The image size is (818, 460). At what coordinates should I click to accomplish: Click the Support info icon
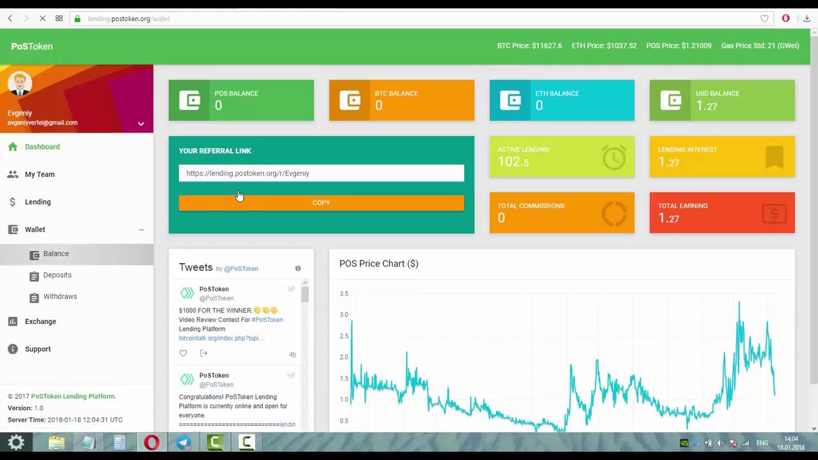(13, 349)
